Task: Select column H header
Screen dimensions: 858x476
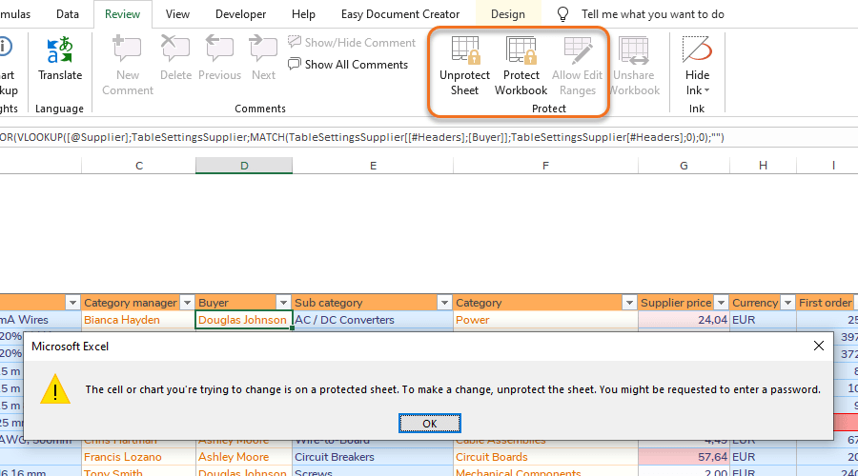Action: pyautogui.click(x=763, y=166)
